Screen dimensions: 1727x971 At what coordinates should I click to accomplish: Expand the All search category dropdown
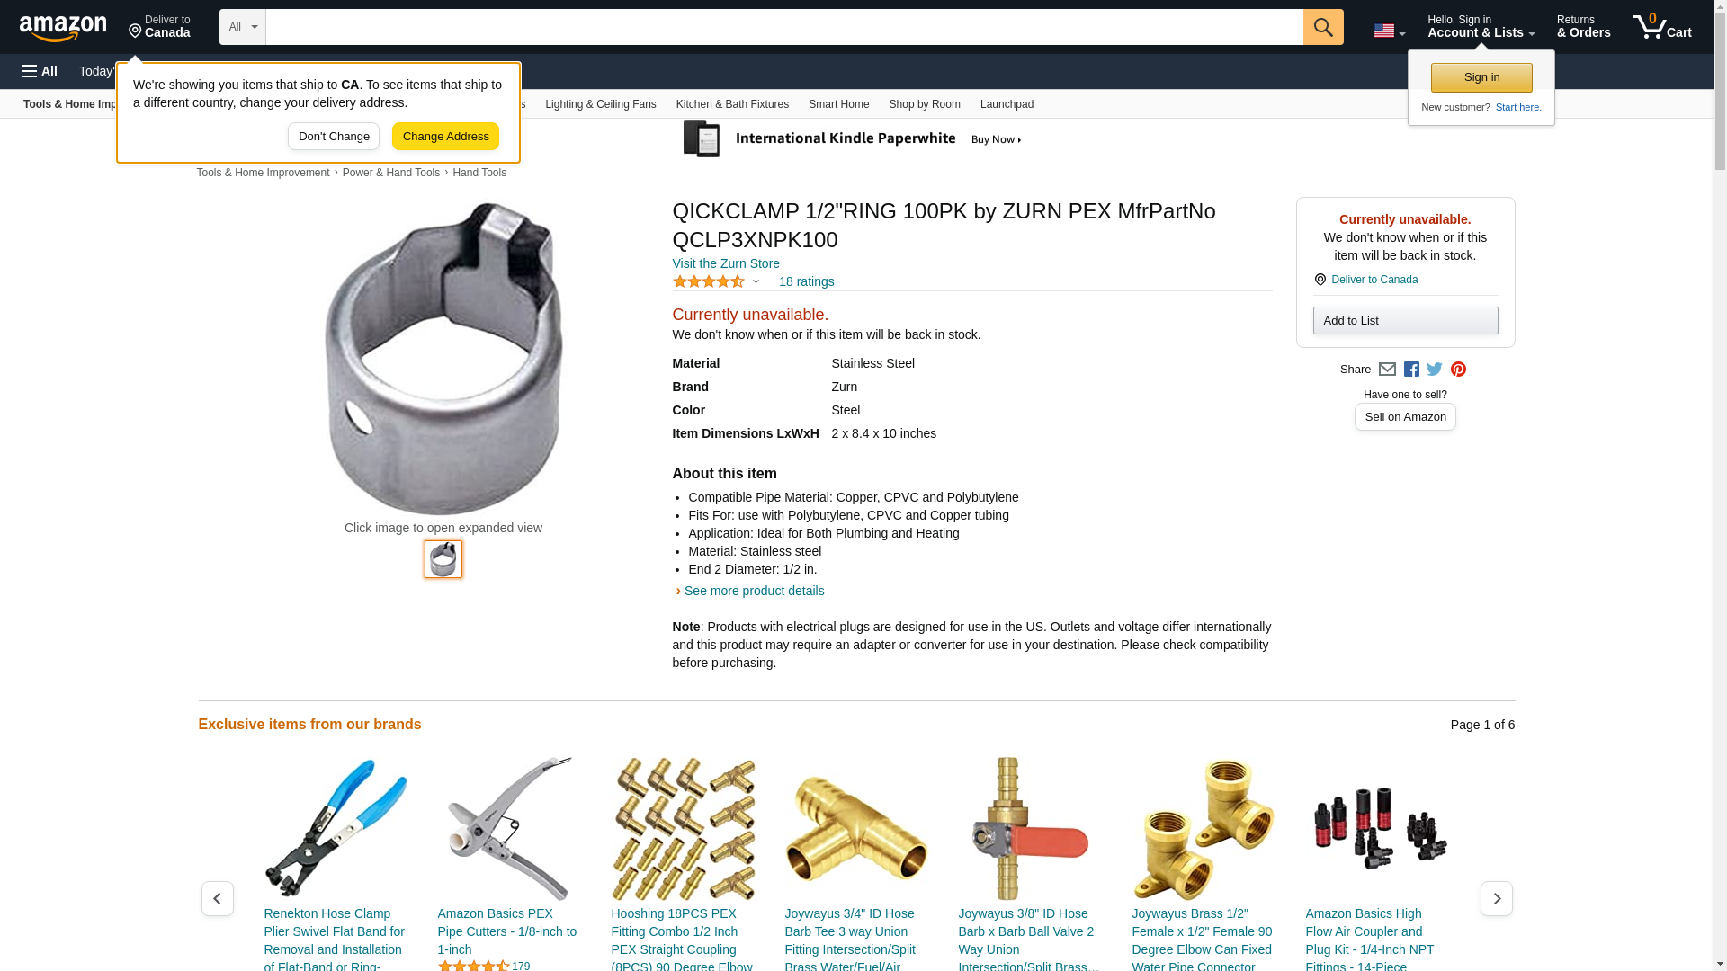tap(243, 27)
